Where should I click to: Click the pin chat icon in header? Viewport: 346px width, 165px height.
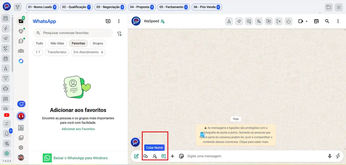pyautogui.click(x=239, y=21)
